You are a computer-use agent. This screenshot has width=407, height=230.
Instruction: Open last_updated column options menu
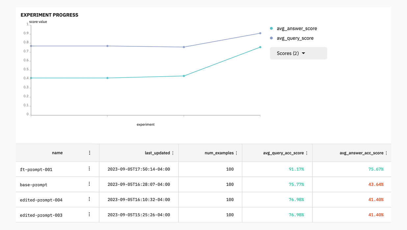(x=173, y=153)
